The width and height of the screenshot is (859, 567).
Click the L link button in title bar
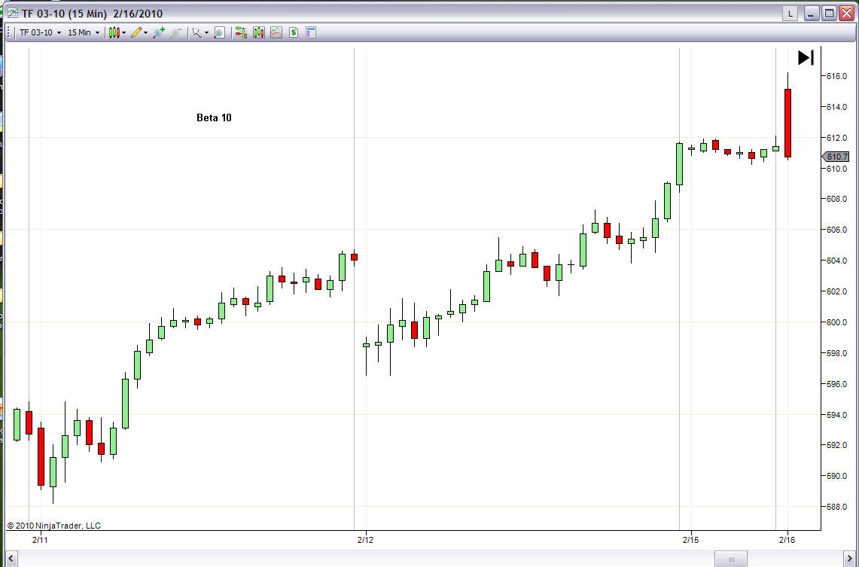[790, 13]
